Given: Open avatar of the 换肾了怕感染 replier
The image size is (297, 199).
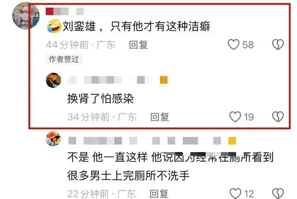Looking at the screenshot, I should 53,80.
